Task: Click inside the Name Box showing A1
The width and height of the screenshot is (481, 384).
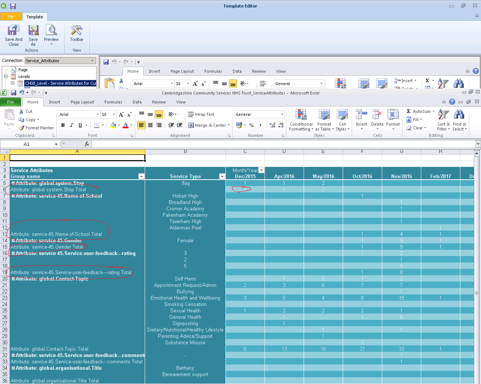Action: (x=27, y=144)
